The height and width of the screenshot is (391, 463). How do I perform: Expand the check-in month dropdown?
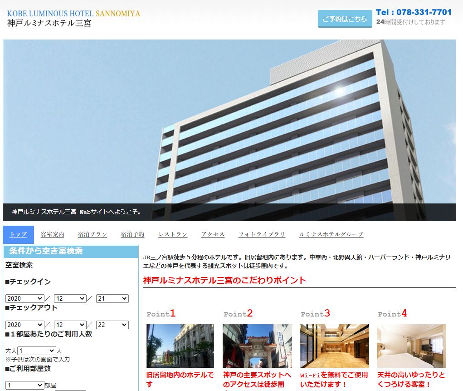click(70, 298)
